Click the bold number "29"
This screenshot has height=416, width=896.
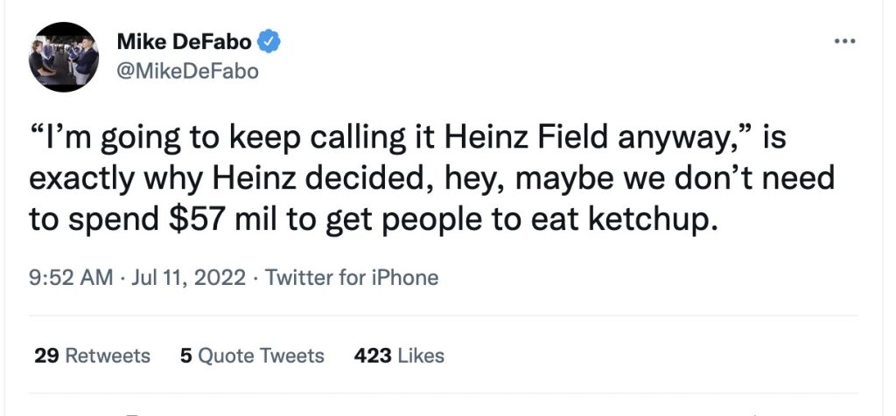(47, 356)
